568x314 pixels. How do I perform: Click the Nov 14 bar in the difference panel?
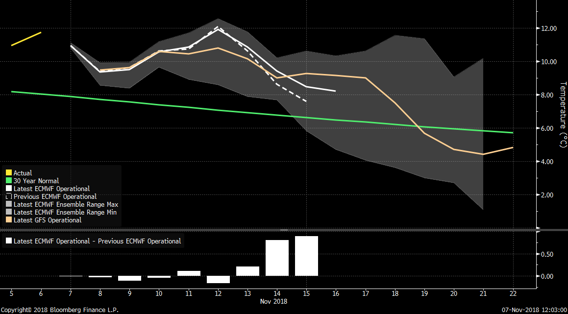[277, 258]
